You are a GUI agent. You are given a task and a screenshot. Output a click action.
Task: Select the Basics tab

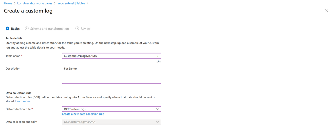coord(15,29)
